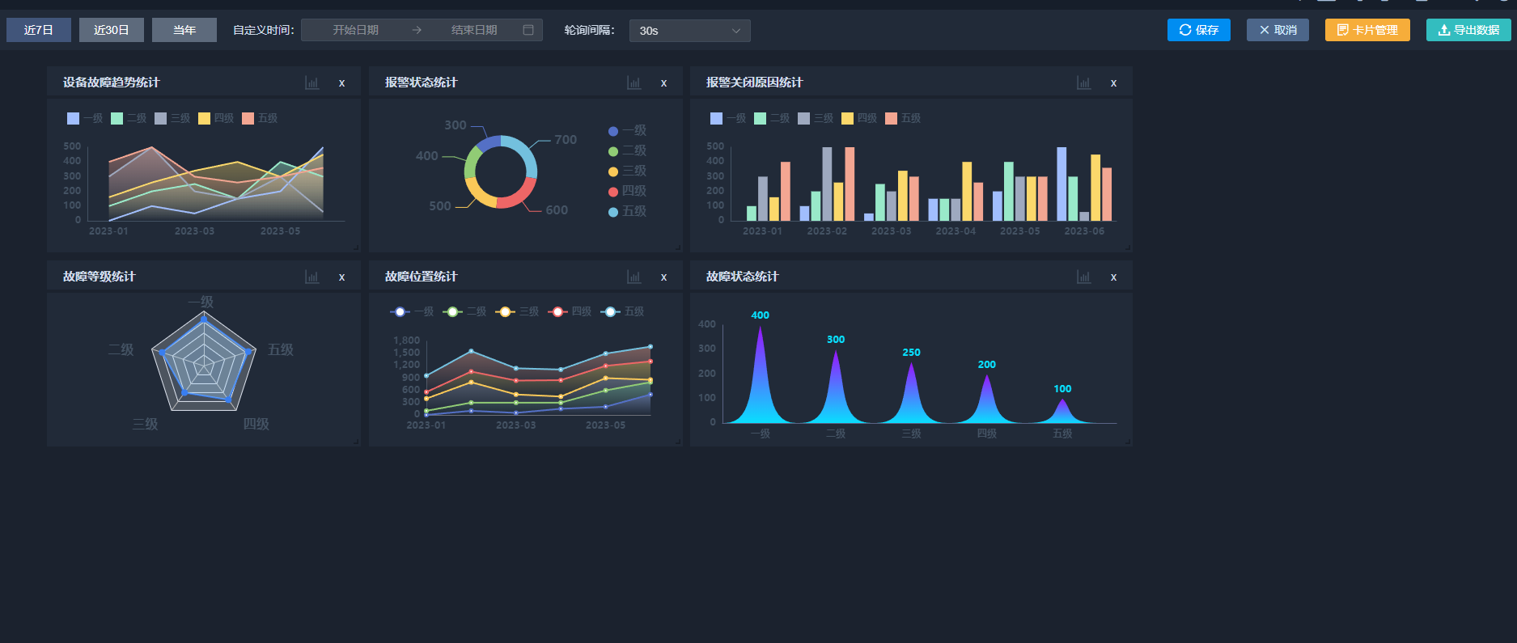Toggle 四级 legend in 报警关闭原因统计 bar chart

[859, 118]
